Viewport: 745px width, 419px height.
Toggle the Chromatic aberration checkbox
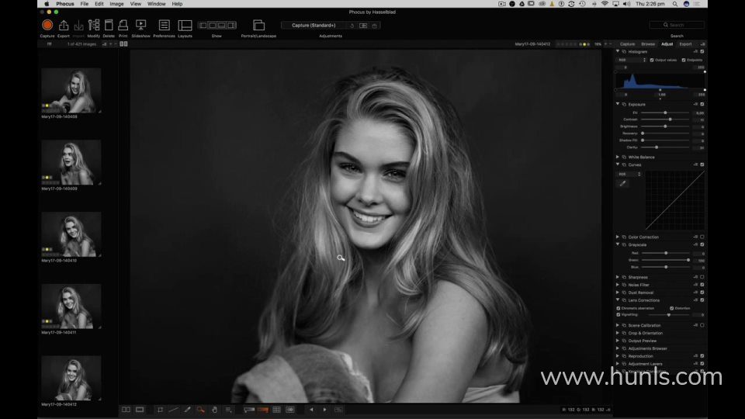(x=619, y=308)
